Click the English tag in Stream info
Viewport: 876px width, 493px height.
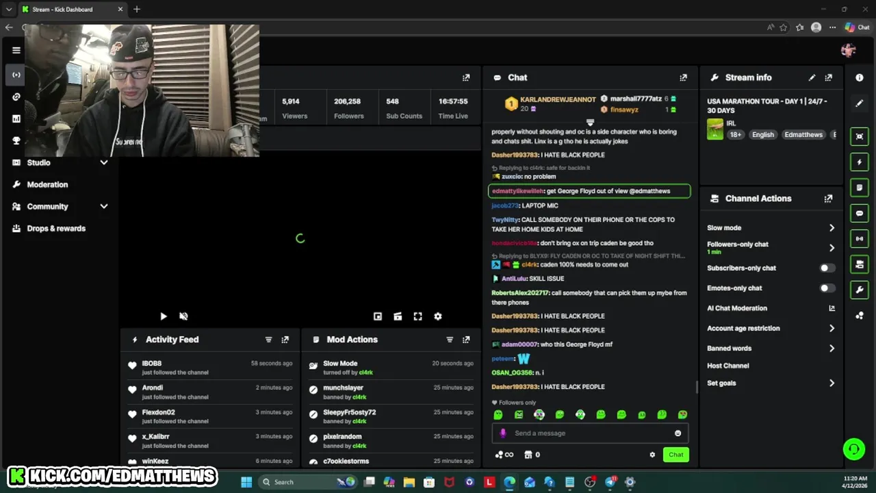click(762, 135)
